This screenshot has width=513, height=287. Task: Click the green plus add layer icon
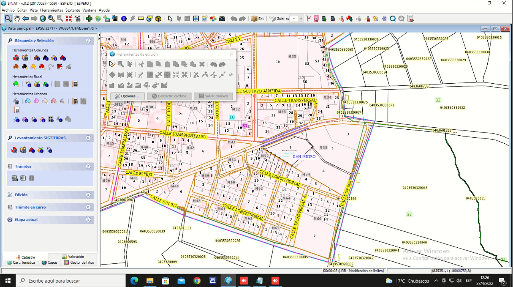tap(89, 18)
